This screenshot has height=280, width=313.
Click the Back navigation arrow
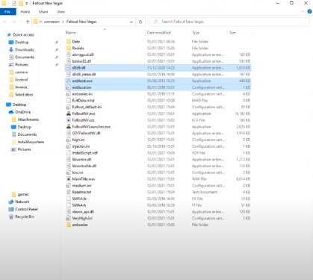click(x=4, y=22)
